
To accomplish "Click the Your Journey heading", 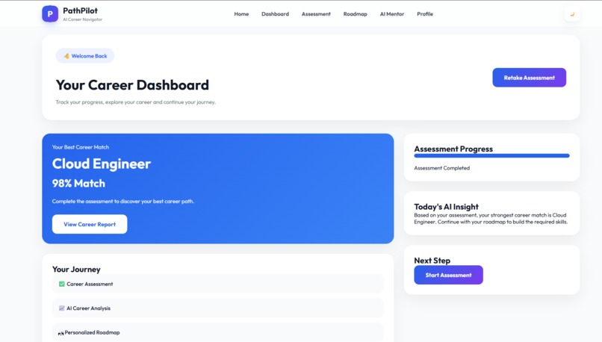I will (x=76, y=270).
